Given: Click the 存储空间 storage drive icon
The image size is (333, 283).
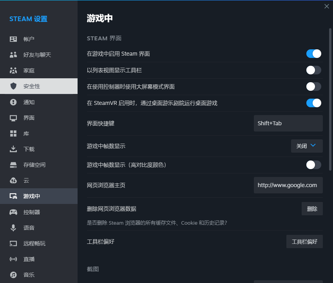Looking at the screenshot, I should click(13, 165).
